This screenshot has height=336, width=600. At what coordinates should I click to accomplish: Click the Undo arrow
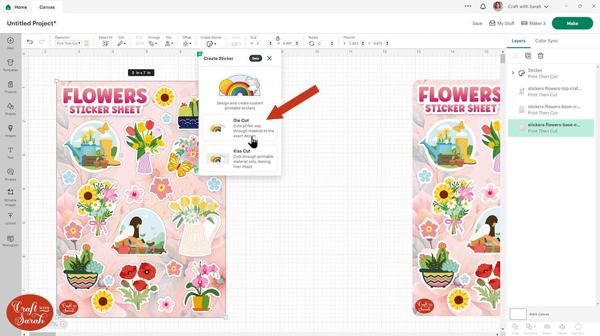30,42
